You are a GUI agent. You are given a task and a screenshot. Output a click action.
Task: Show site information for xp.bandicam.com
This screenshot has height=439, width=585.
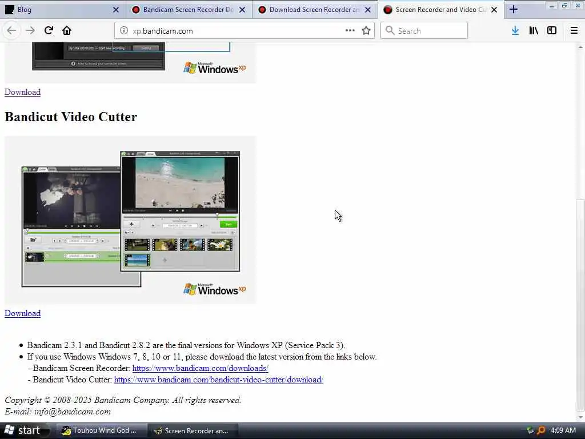coord(124,31)
